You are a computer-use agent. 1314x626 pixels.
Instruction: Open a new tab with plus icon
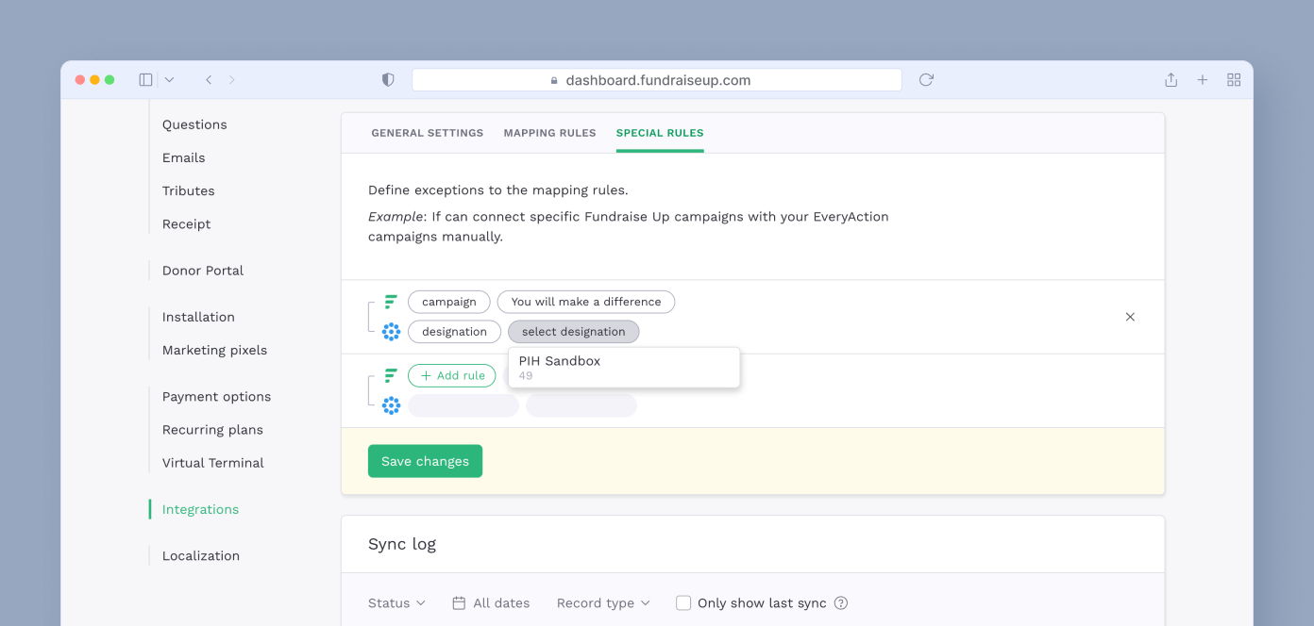1203,80
